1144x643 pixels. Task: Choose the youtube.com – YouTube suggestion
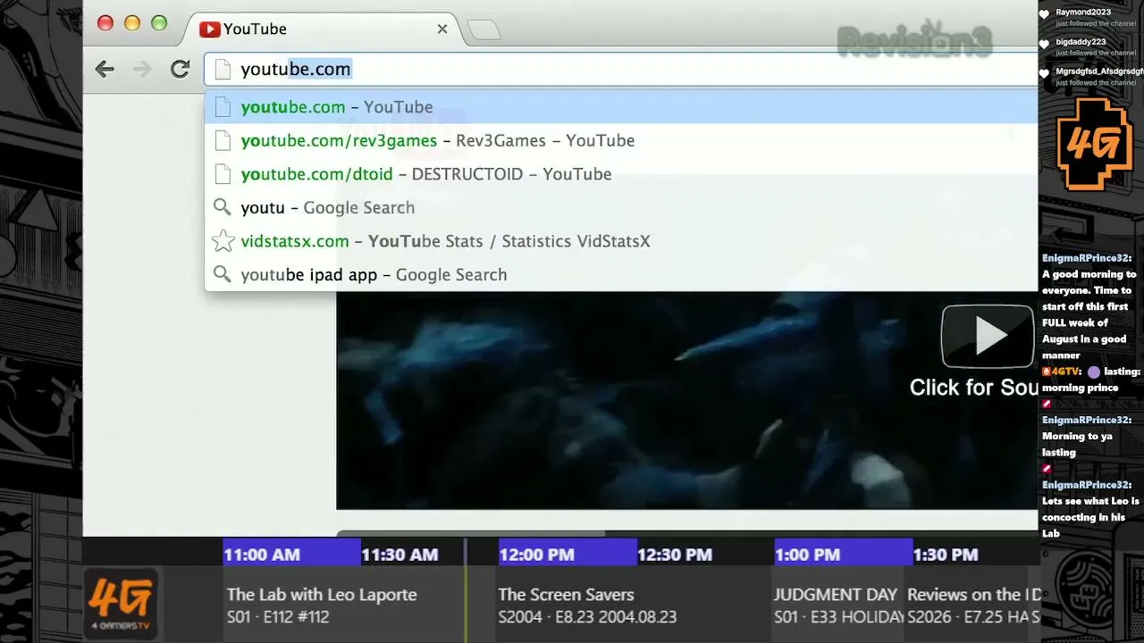[621, 107]
